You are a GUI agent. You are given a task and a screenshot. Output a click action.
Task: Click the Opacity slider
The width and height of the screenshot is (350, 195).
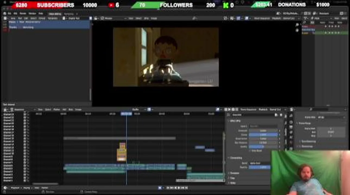click(260, 167)
